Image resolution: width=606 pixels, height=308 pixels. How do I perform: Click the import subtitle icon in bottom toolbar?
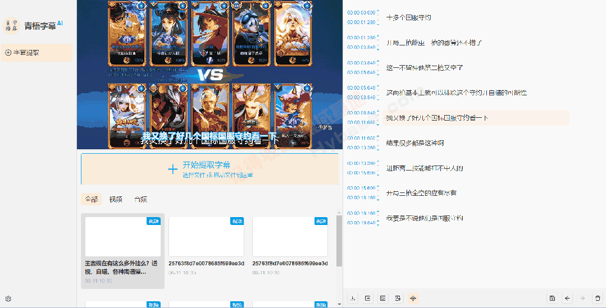[368, 298]
